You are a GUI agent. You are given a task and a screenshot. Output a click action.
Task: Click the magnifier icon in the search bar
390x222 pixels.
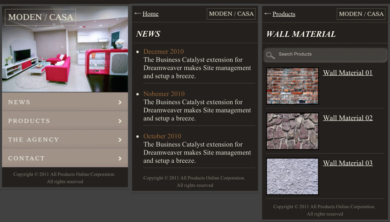[x=271, y=55]
